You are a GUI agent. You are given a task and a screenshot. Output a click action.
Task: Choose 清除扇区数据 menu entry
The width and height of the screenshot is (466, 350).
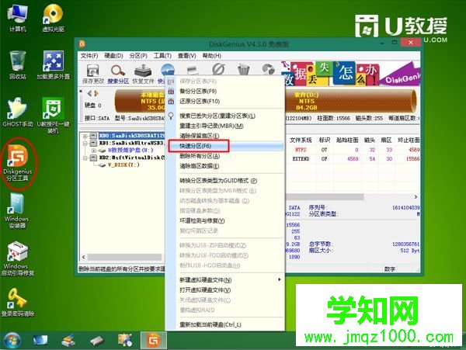(226, 166)
